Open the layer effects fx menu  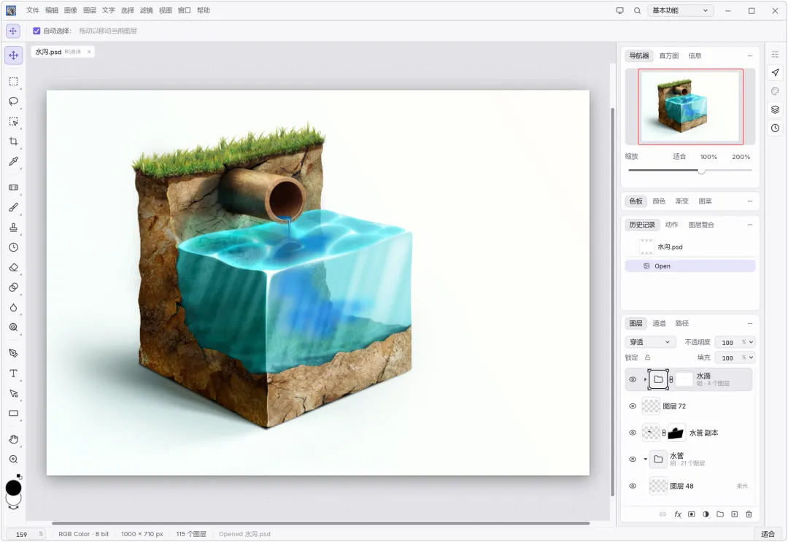tap(678, 514)
